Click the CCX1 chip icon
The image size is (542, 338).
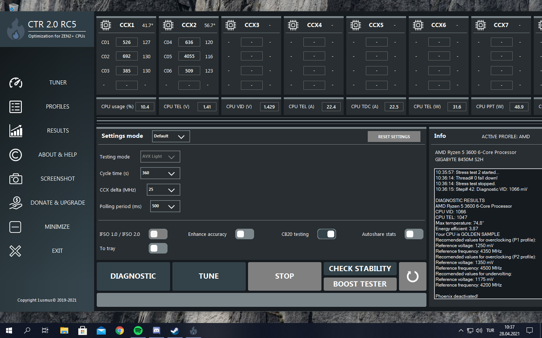(106, 25)
